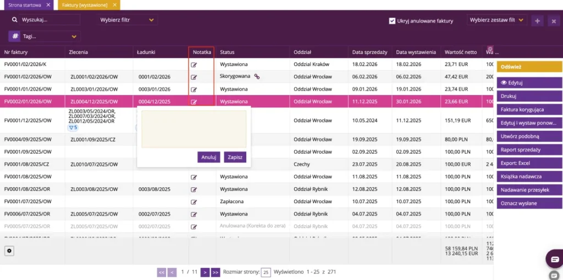563x280 pixels.
Task: Sort by Status column header
Action: [227, 52]
